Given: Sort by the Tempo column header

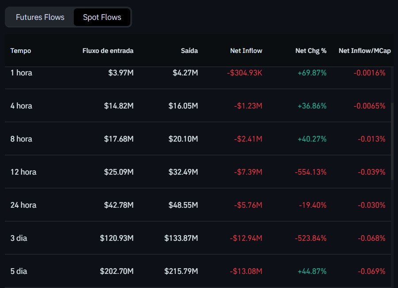Looking at the screenshot, I should coord(20,51).
